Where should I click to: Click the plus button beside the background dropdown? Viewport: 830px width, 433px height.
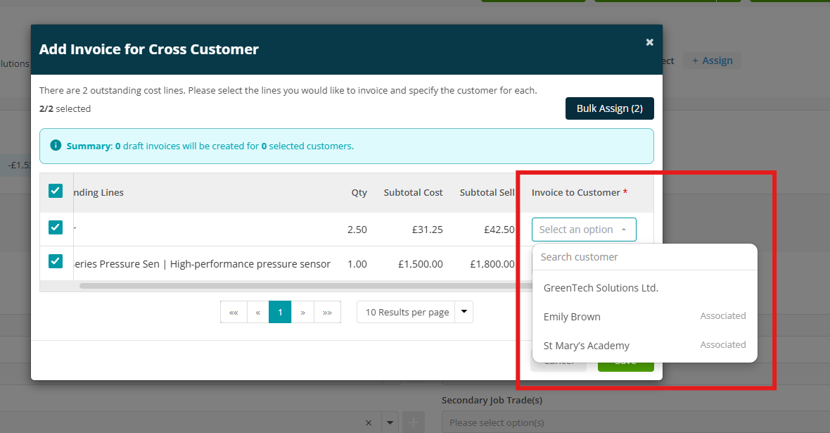tap(414, 422)
